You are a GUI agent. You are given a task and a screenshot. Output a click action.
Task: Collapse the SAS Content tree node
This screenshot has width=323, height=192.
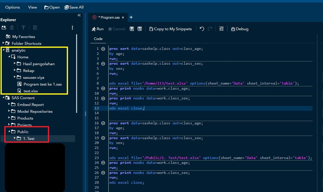pyautogui.click(x=3, y=98)
